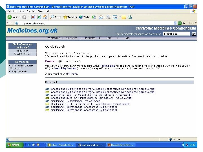The width and height of the screenshot is (203, 152).
Task: Click the Edit page icon in the toolbar
Action: click(x=115, y=17)
